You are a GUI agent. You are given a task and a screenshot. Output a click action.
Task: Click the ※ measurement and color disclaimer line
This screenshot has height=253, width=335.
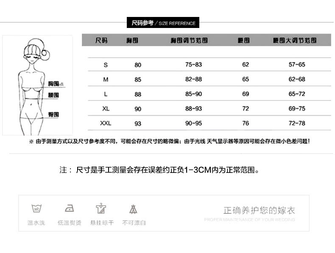[x=170, y=142]
